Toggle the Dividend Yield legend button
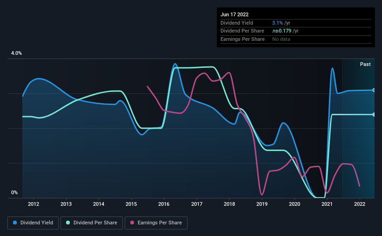This screenshot has height=236, width=382. [33, 223]
